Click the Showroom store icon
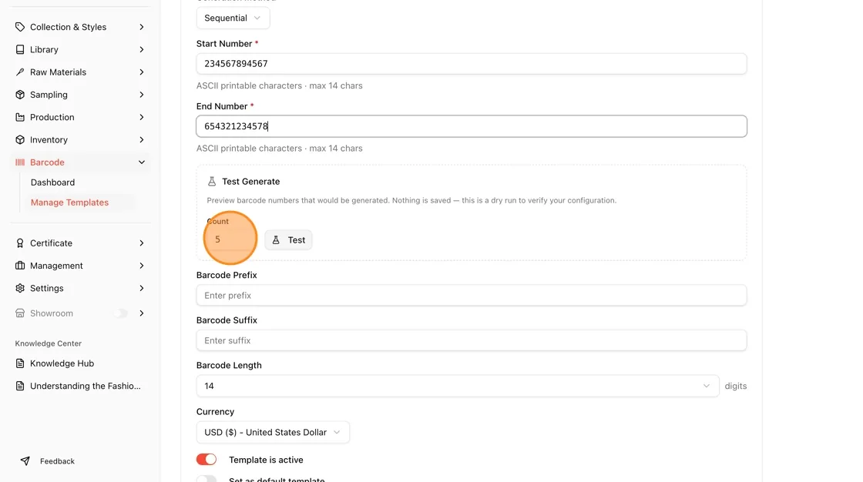 tap(20, 313)
